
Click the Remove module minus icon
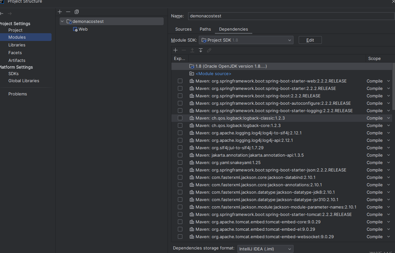coord(68,12)
